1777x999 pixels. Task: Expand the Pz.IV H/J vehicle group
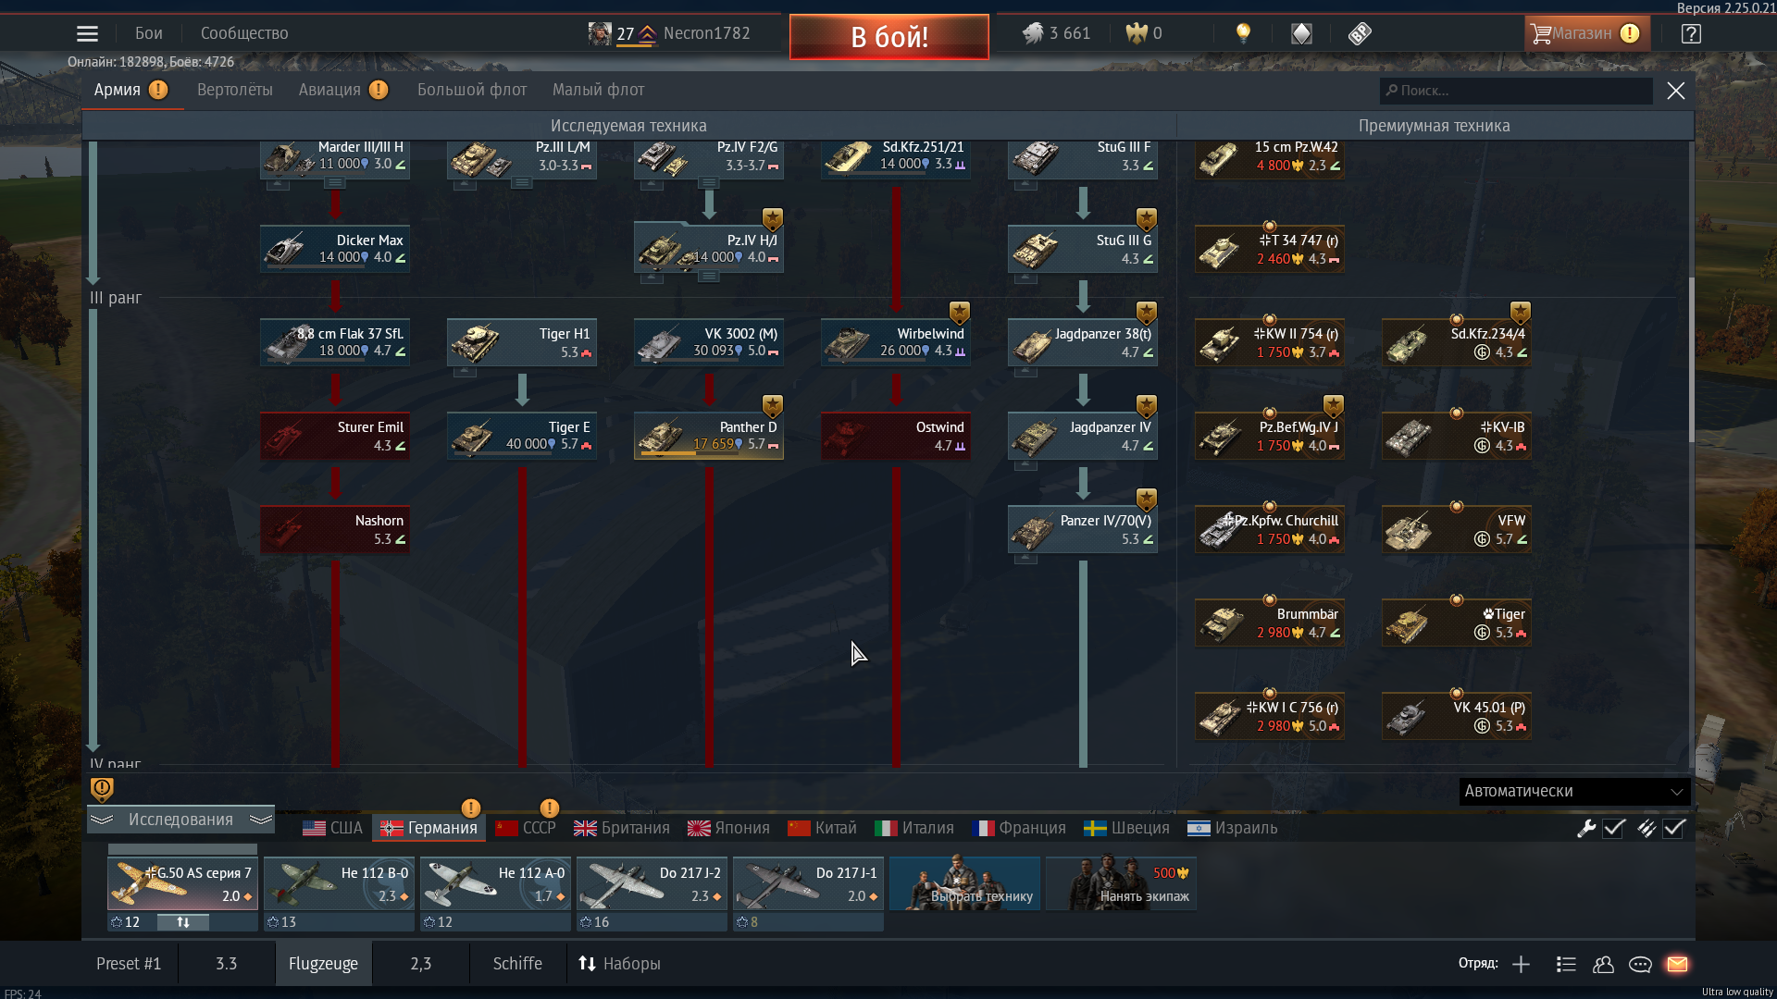pyautogui.click(x=708, y=277)
